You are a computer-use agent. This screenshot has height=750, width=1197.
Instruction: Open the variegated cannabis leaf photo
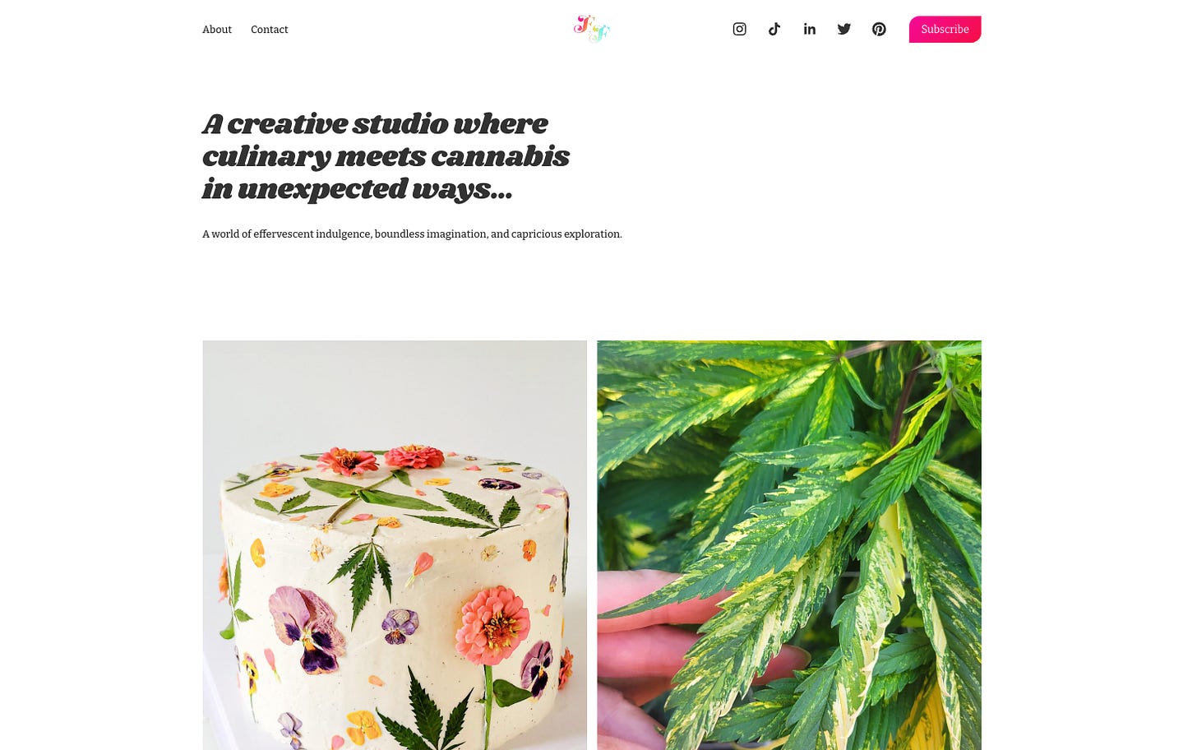click(789, 545)
